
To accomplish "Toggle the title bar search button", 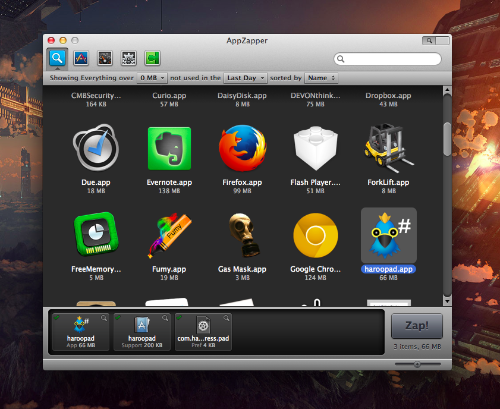I will pyautogui.click(x=429, y=40).
